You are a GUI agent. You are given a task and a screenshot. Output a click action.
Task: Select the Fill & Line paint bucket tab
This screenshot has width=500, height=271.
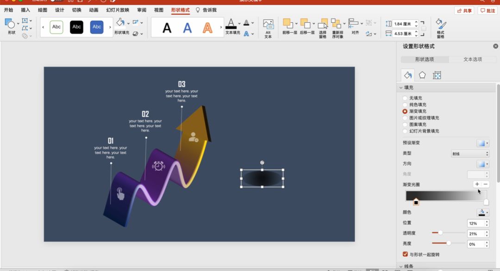click(x=408, y=75)
